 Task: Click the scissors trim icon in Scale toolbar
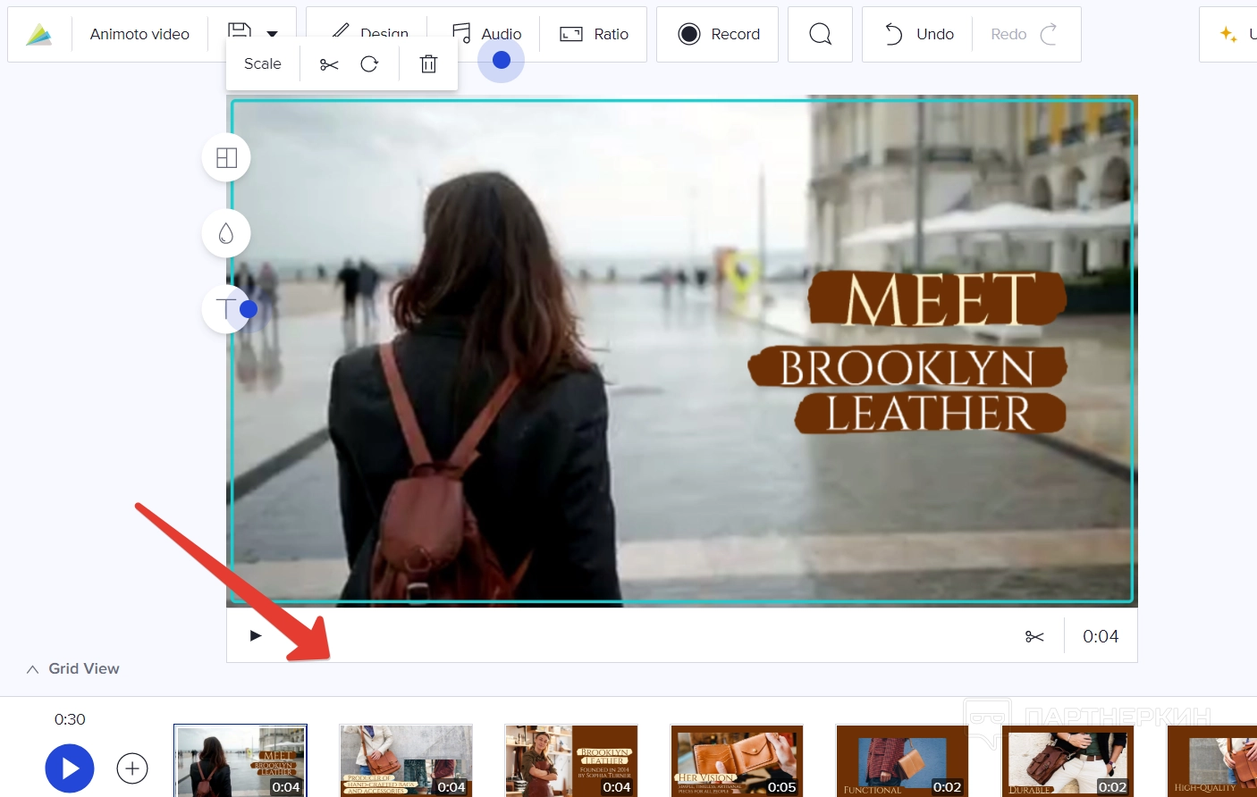point(329,64)
